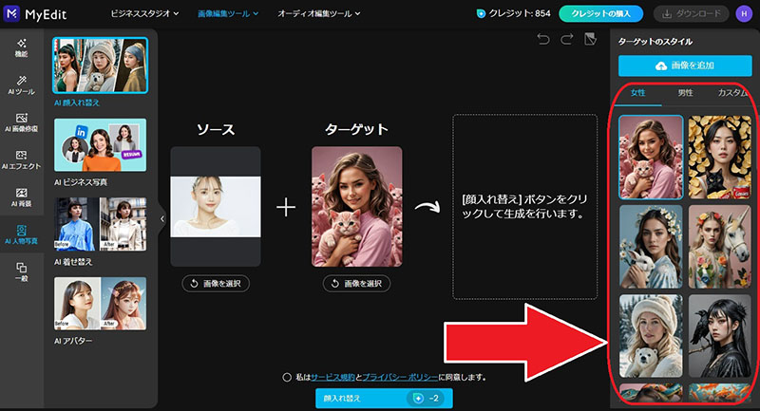
Task: Expand the 画像編集ツール menu
Action: click(x=228, y=13)
